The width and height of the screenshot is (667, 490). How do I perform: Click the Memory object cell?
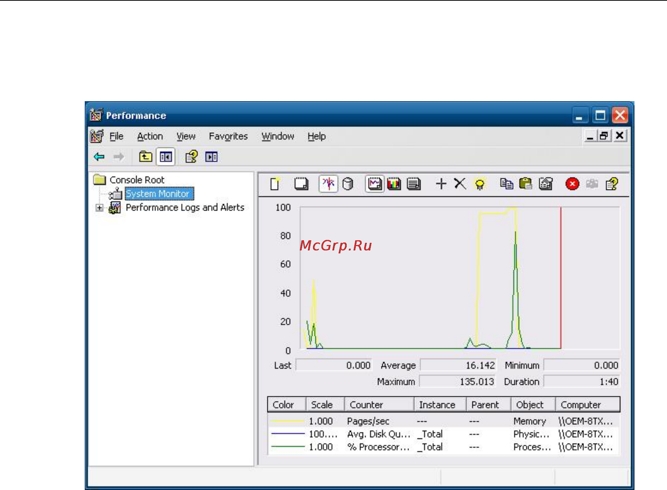pyautogui.click(x=530, y=421)
